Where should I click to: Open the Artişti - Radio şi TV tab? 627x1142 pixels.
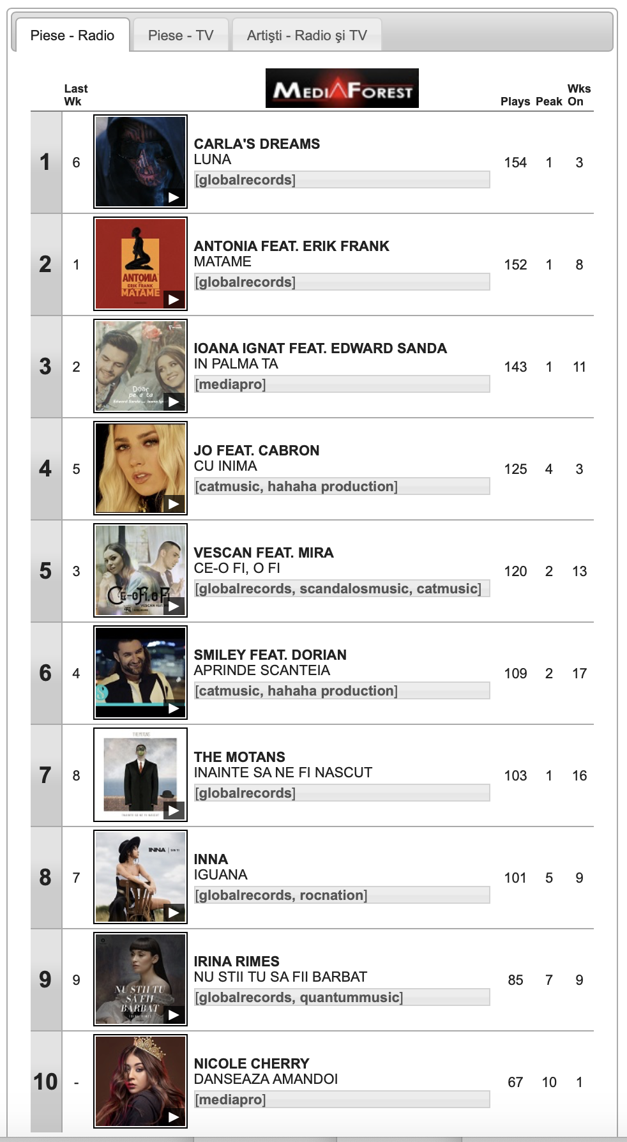pos(307,35)
